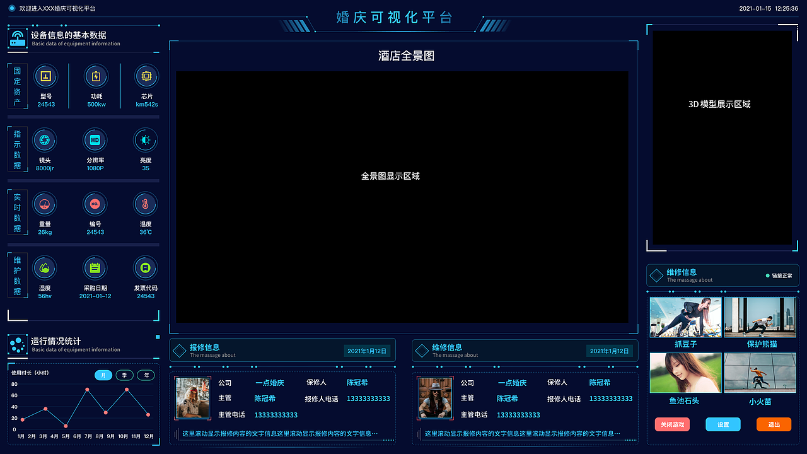
Task: Open the 维修信息 date selector 2021年1月12日
Action: pos(609,351)
